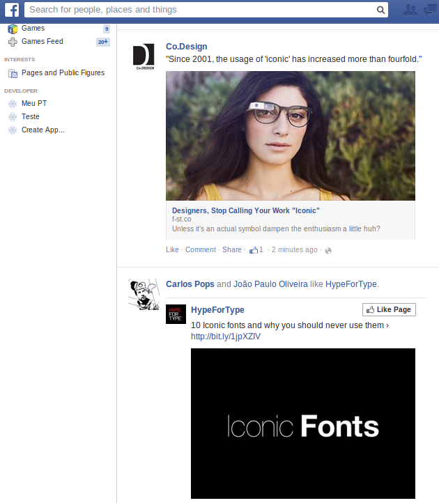Click the Like Page button
Viewport: 439px width, 503px height.
389,309
